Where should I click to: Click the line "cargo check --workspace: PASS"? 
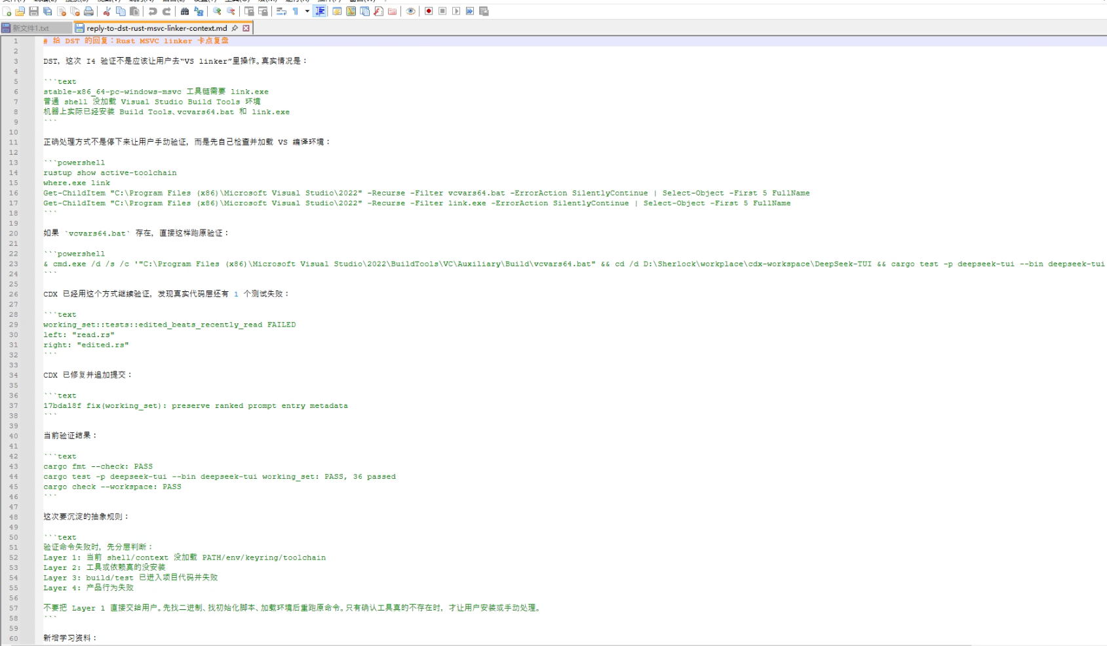pyautogui.click(x=112, y=487)
